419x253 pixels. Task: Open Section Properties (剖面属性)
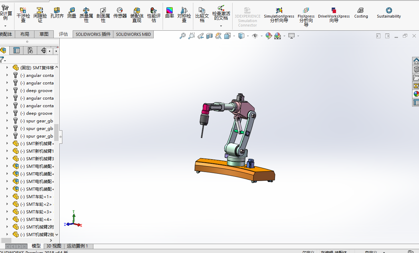click(x=103, y=15)
